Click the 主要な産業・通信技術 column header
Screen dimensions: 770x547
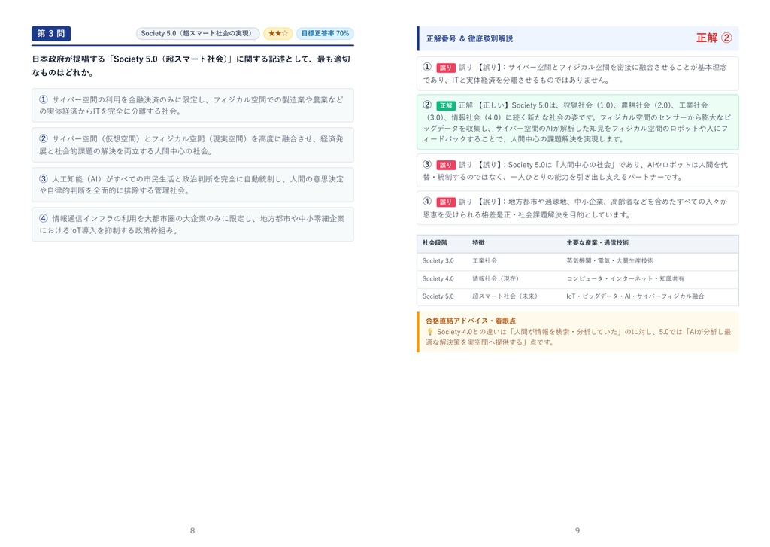pyautogui.click(x=597, y=243)
